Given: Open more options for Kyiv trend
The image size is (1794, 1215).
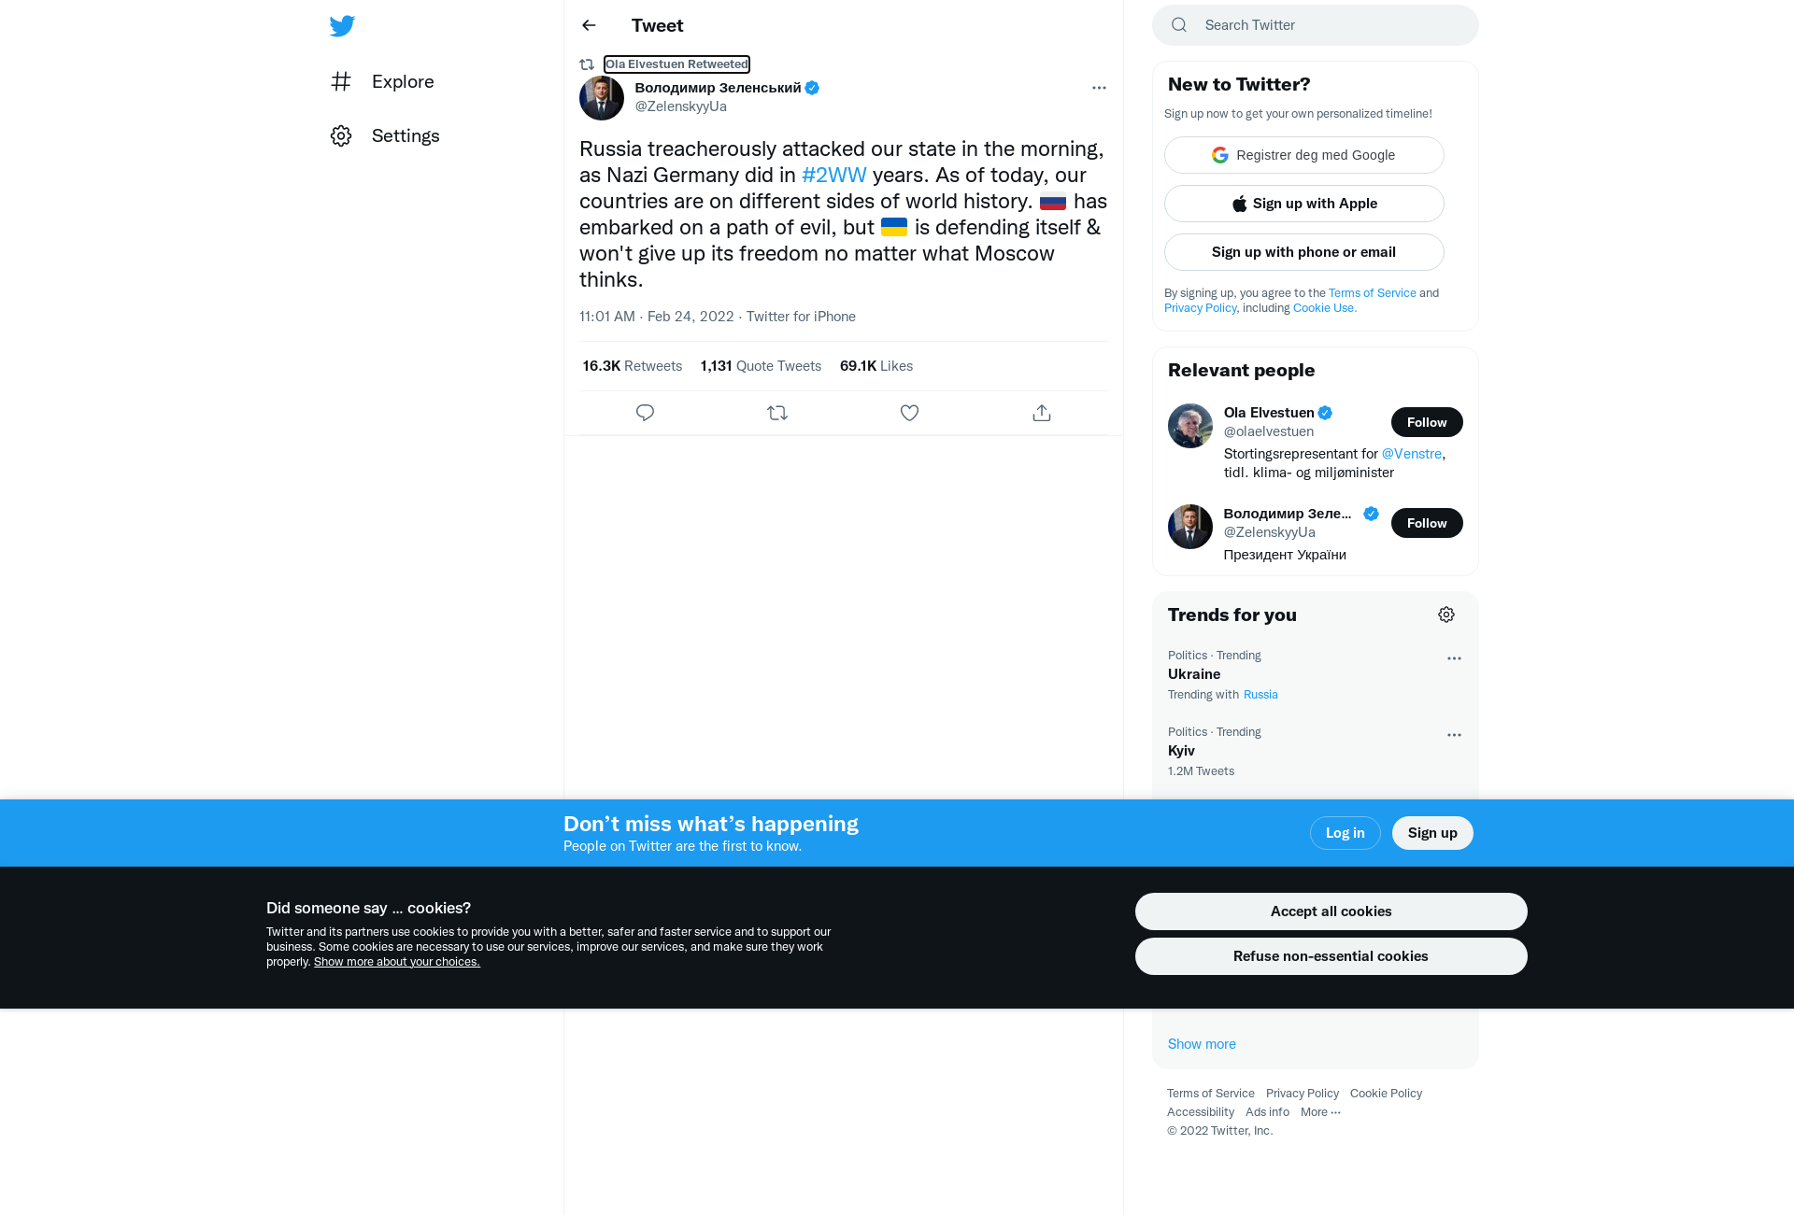Looking at the screenshot, I should tap(1454, 735).
